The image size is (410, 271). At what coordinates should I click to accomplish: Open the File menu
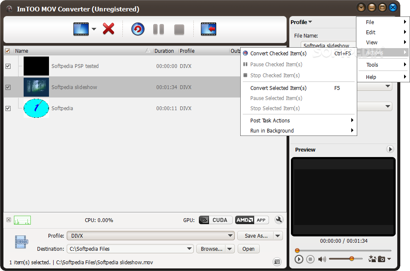click(x=382, y=22)
